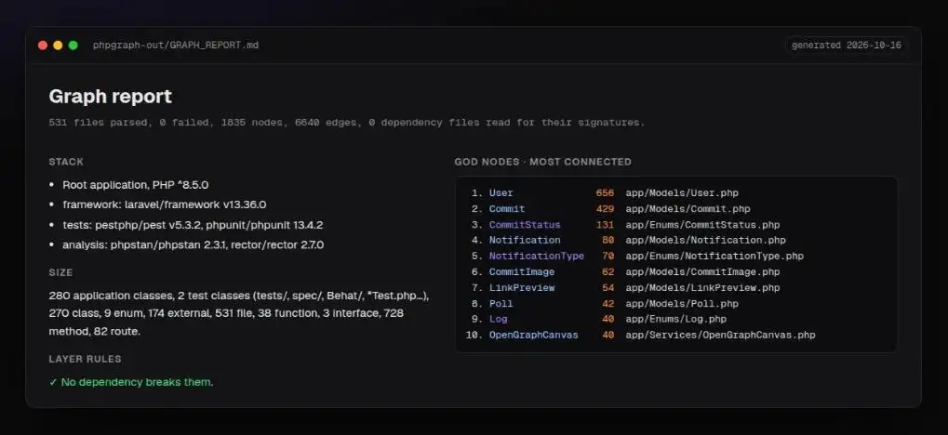Click the CommitImage node name
The width and height of the screenshot is (948, 435).
click(x=522, y=271)
